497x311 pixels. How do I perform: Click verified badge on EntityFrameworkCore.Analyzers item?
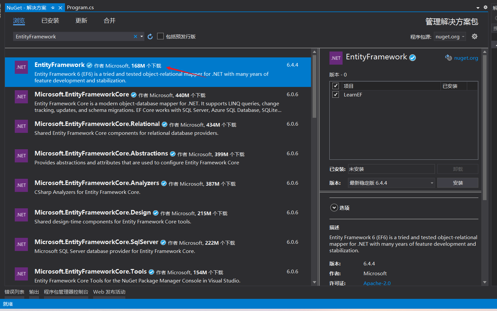(x=164, y=183)
